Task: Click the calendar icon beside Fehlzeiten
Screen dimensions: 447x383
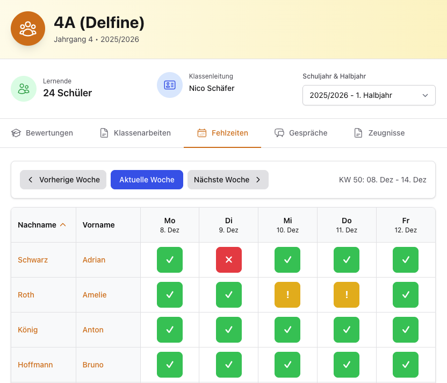Action: click(202, 133)
